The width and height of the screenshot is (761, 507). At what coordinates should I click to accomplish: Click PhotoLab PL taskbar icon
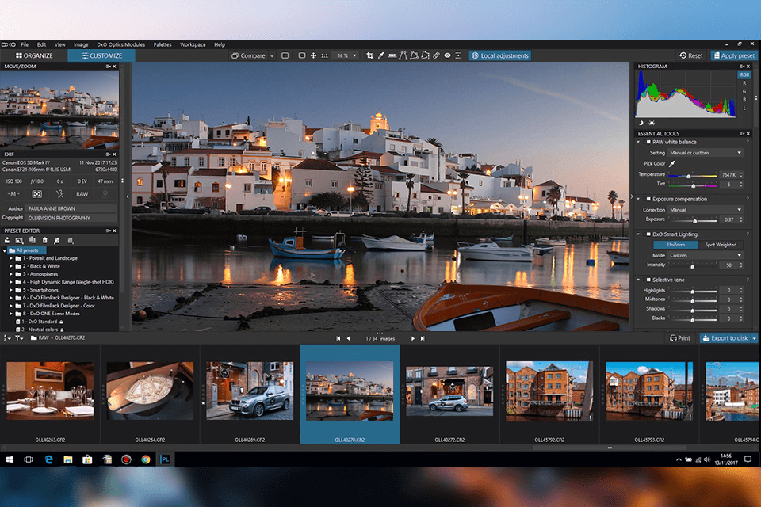point(165,459)
